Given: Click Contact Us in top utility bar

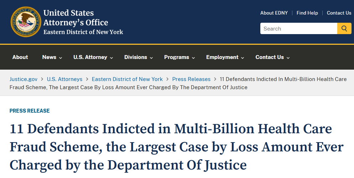Looking at the screenshot, I should (x=339, y=13).
